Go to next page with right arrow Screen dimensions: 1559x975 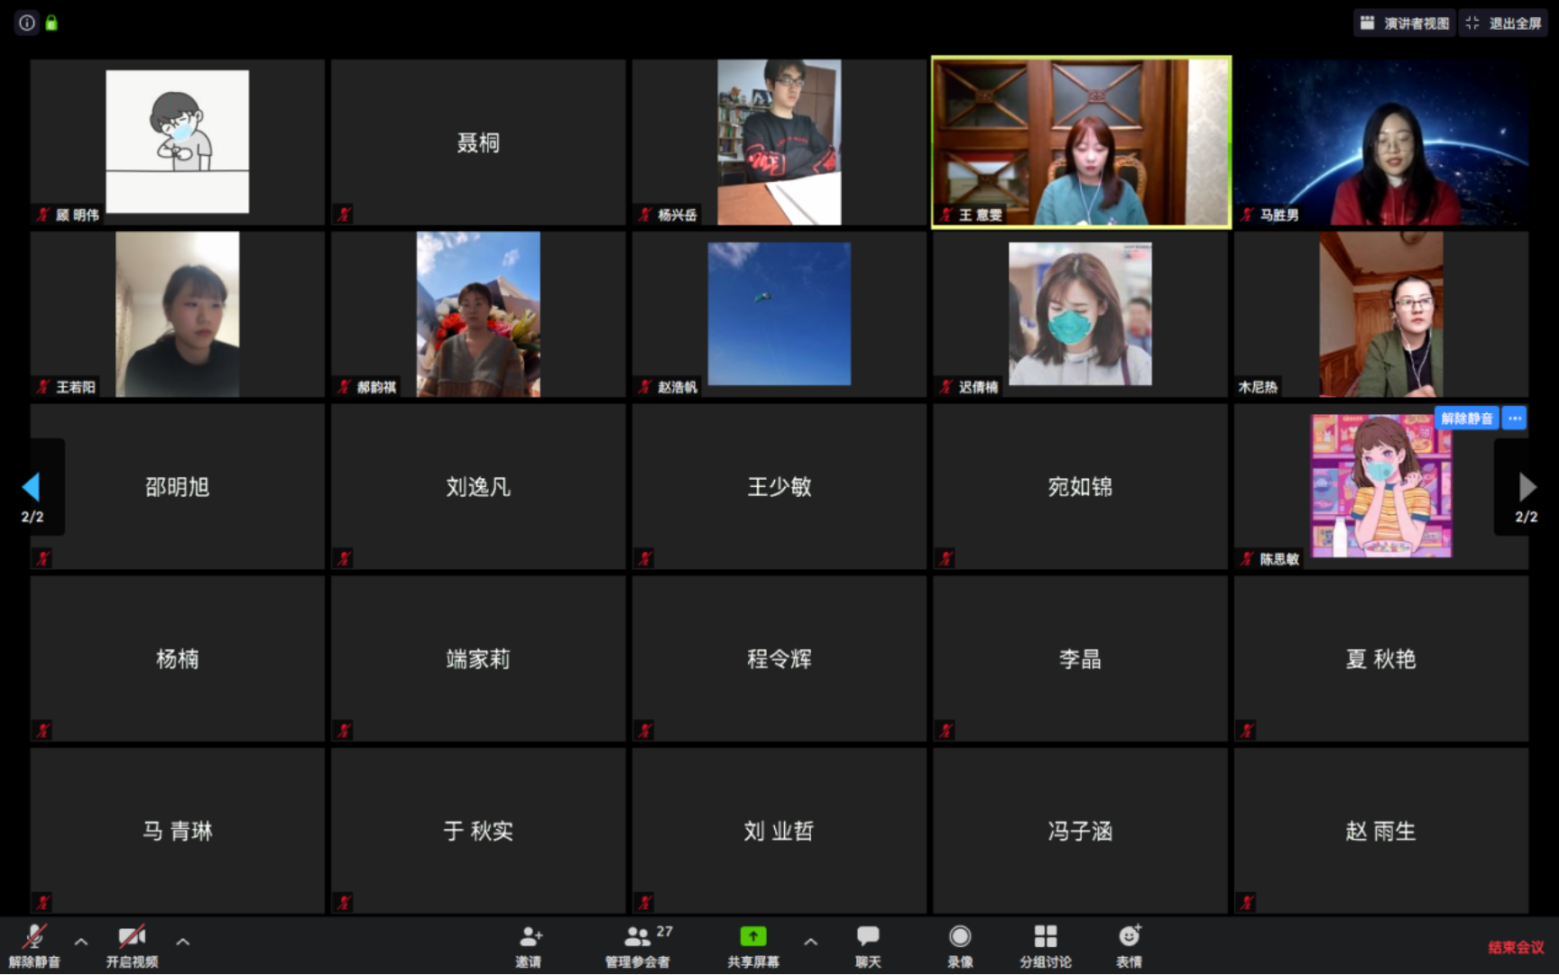(1527, 487)
